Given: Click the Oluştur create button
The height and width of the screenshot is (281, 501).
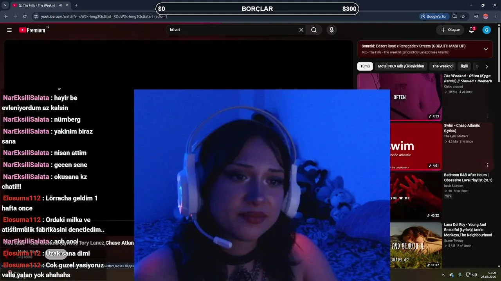Looking at the screenshot, I should pyautogui.click(x=450, y=30).
